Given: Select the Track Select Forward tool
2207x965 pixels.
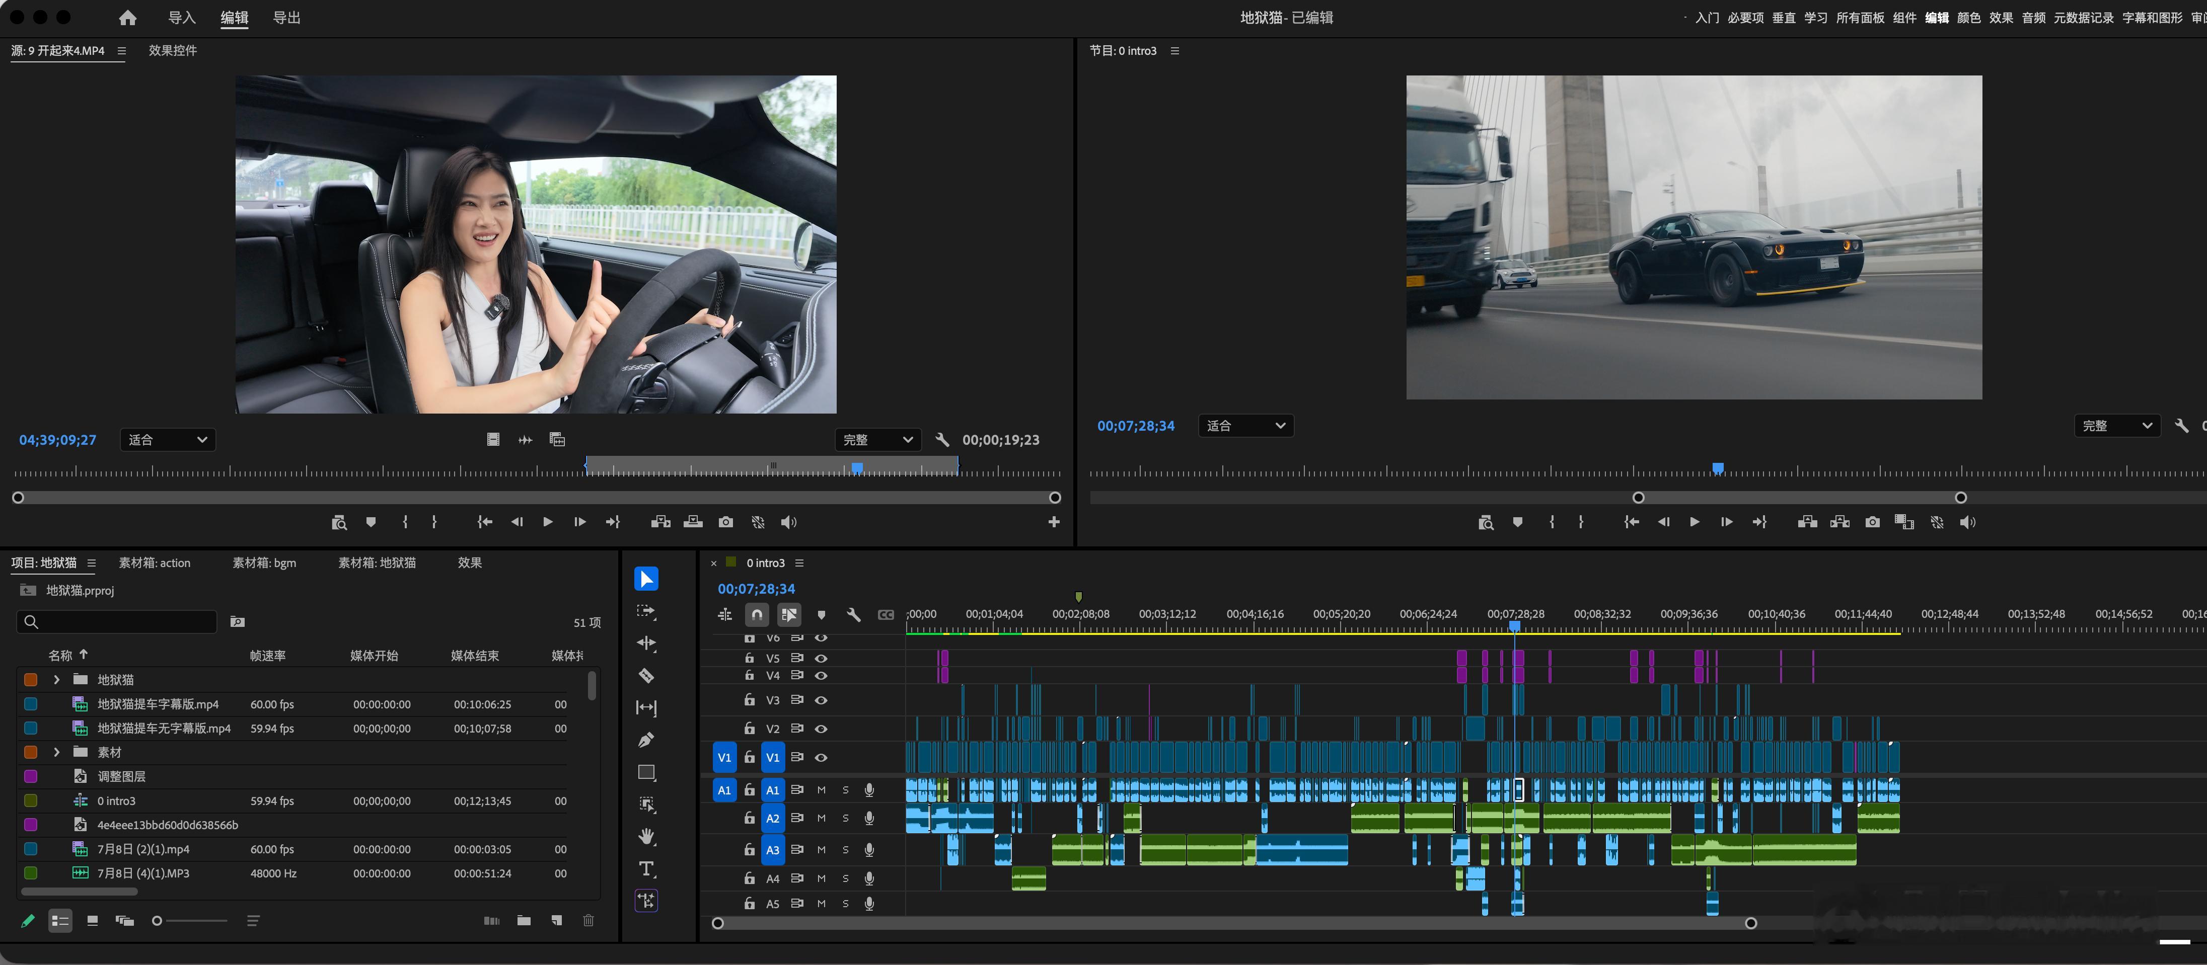Looking at the screenshot, I should tap(646, 611).
